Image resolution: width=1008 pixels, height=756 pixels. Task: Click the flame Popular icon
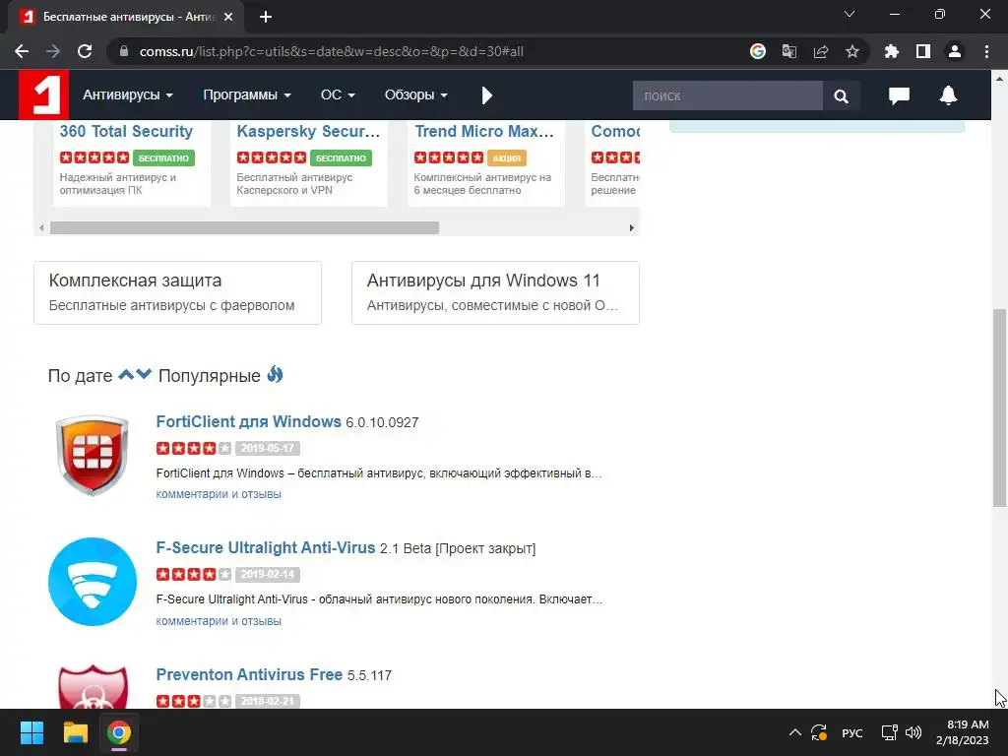point(276,373)
